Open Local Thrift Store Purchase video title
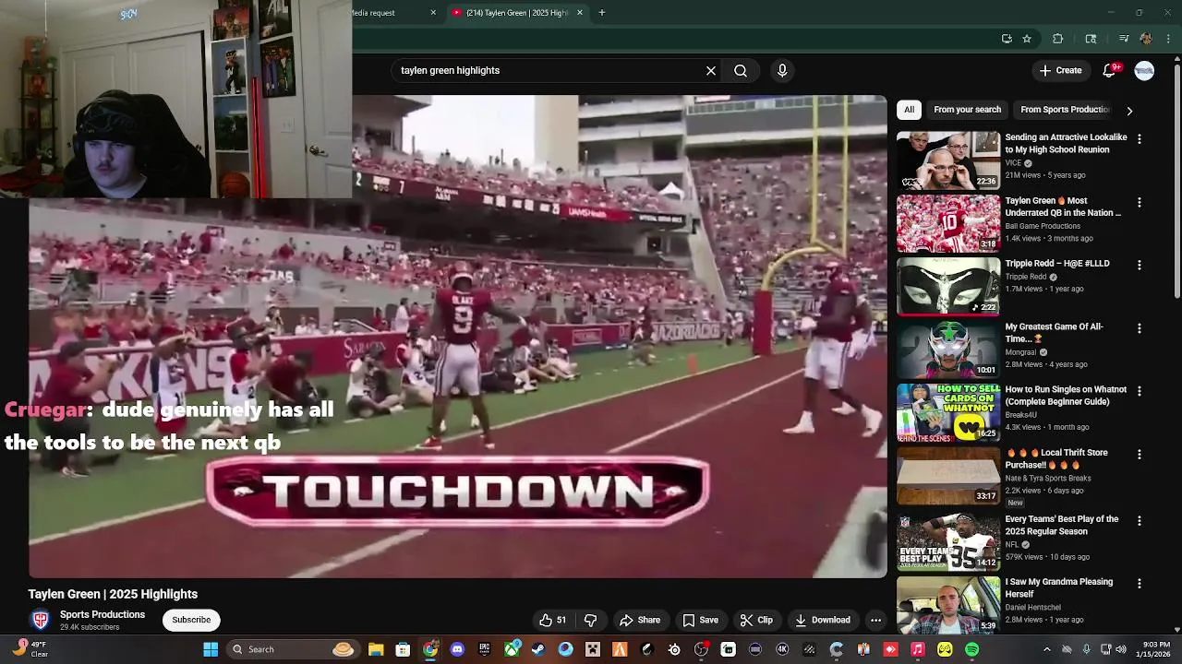This screenshot has width=1182, height=664. 1056,458
